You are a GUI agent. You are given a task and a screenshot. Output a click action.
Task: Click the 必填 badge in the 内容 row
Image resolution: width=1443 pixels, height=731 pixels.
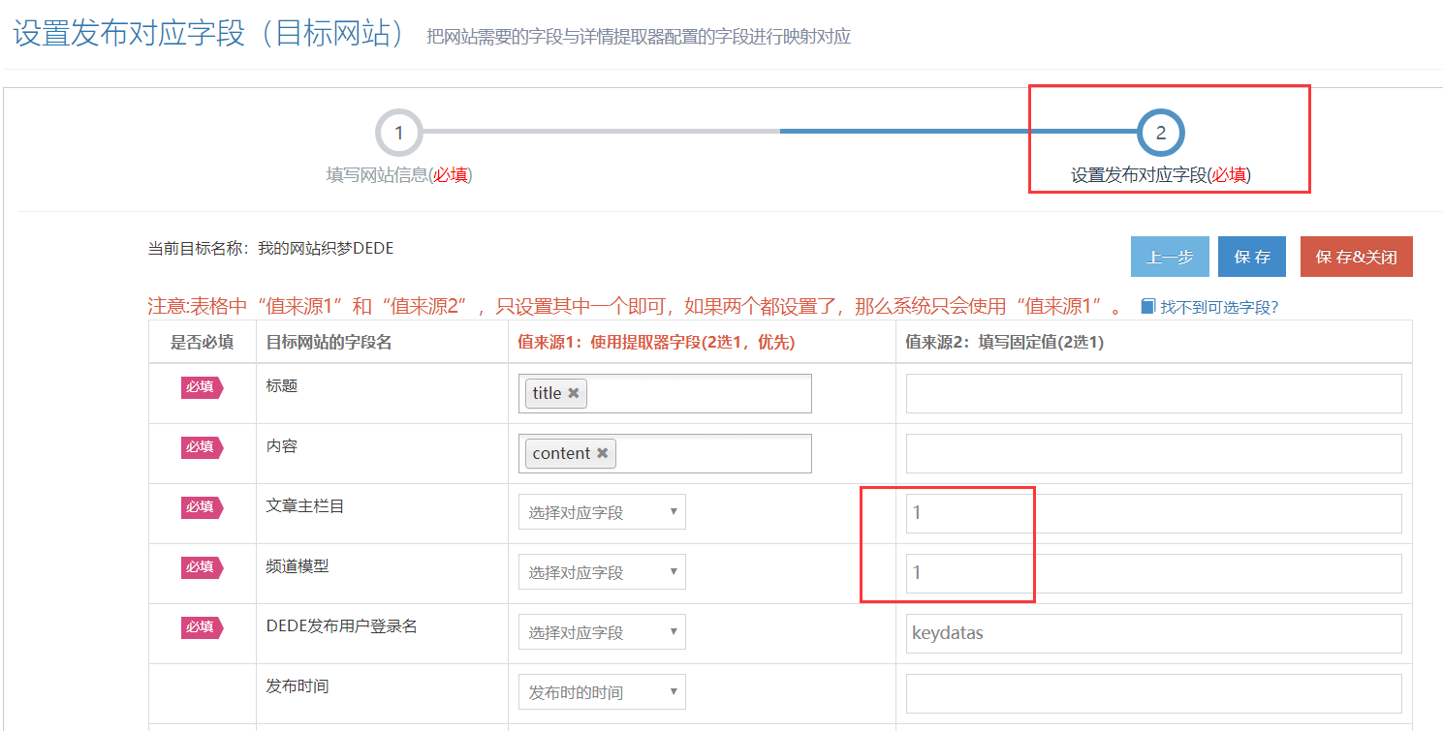tap(202, 447)
